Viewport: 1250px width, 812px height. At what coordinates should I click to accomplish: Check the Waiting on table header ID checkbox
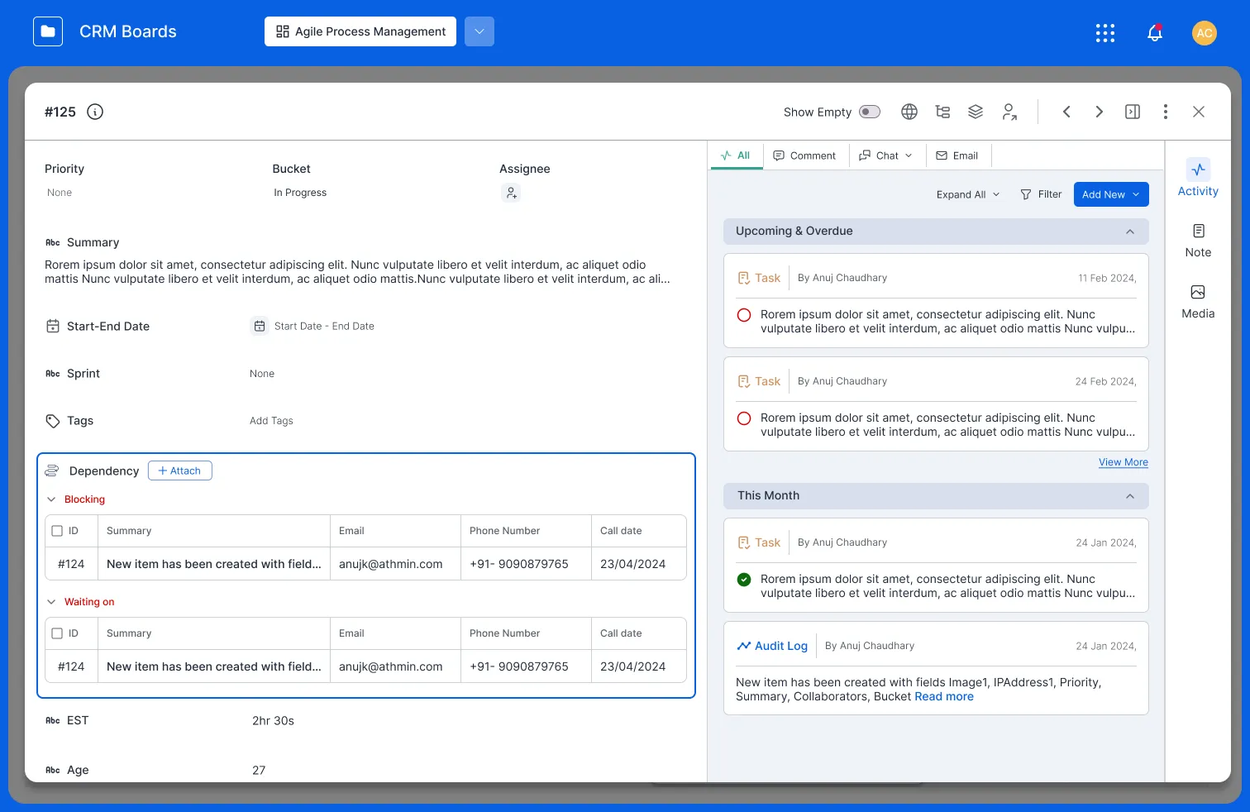[x=57, y=633]
